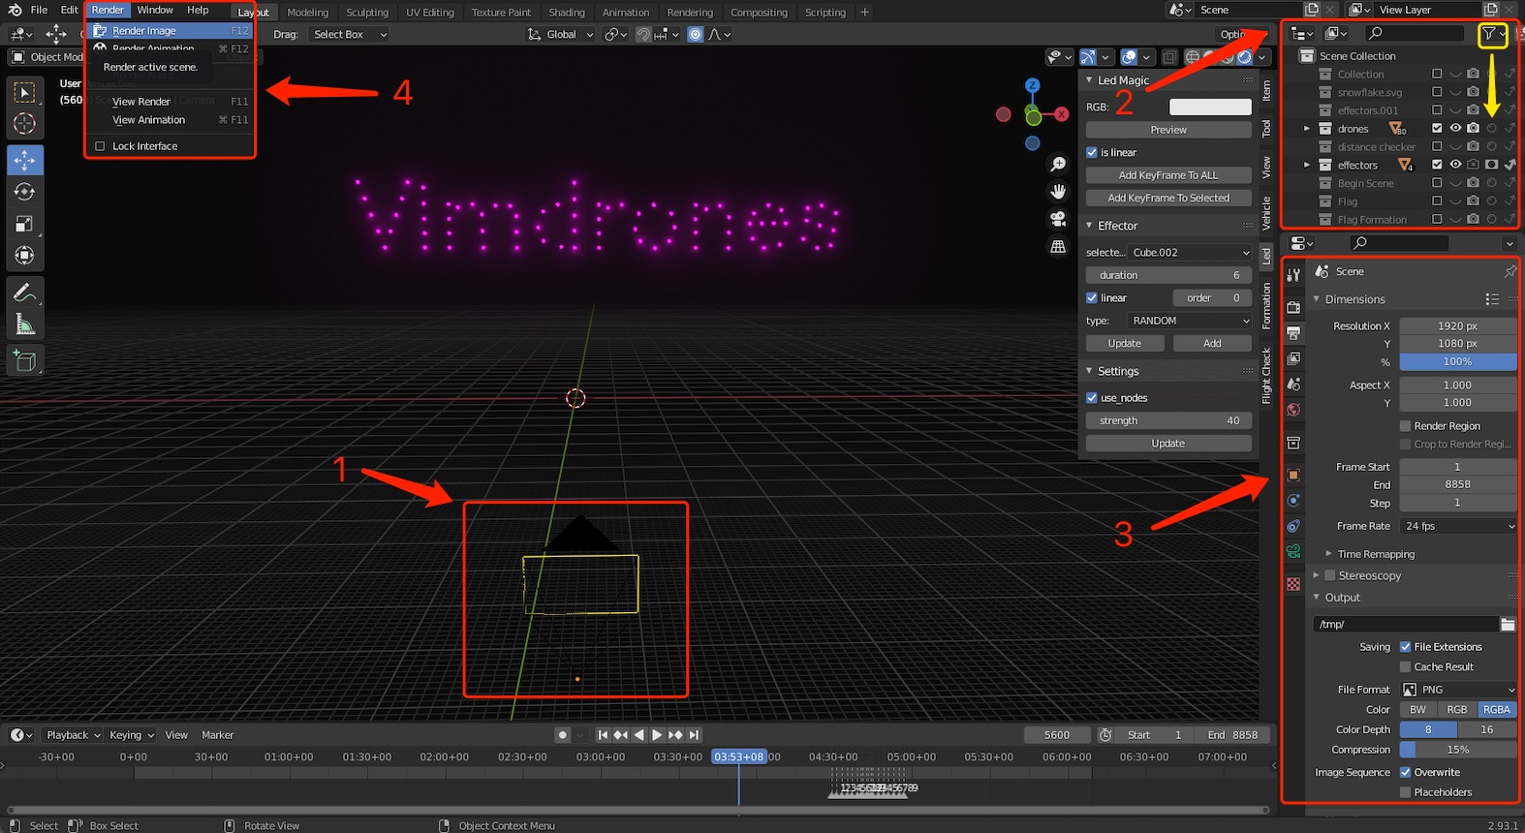Open the Object properties tab icon
This screenshot has width=1525, height=833.
pos(1293,475)
